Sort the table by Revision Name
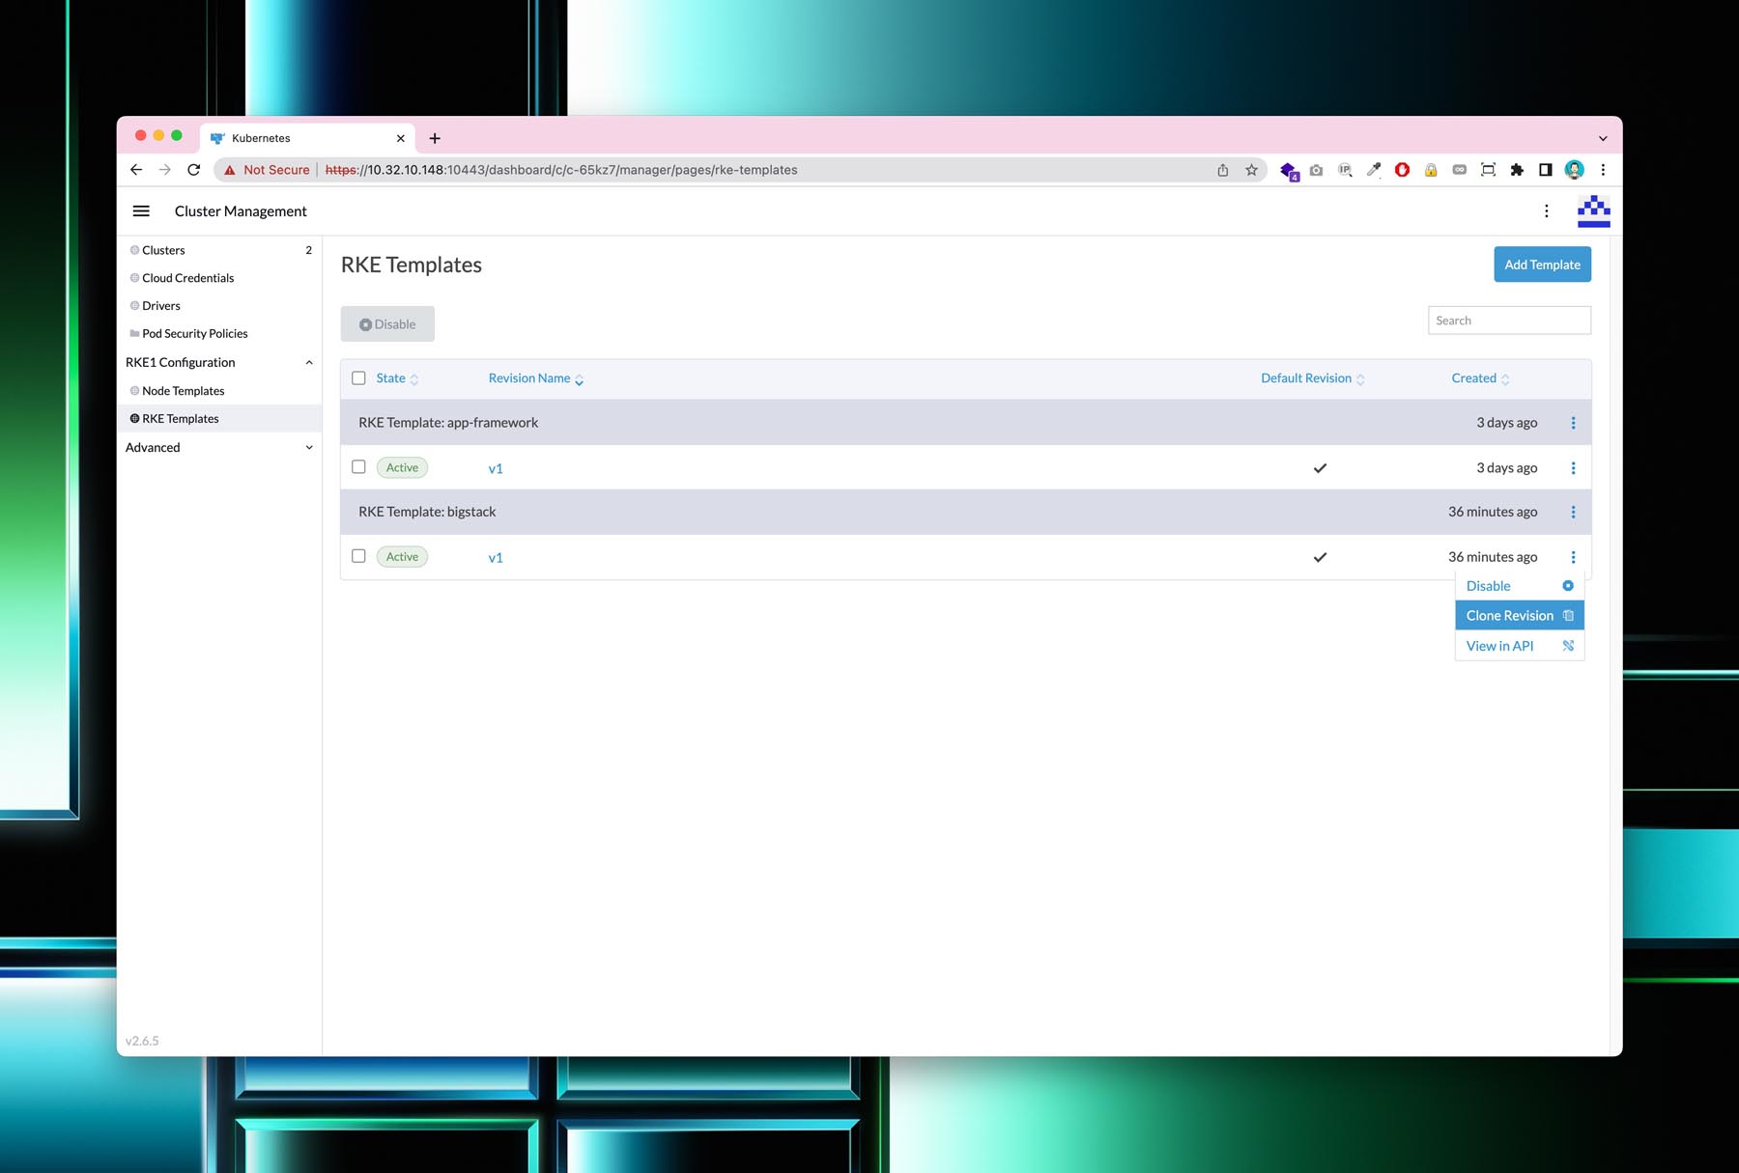The width and height of the screenshot is (1739, 1173). click(536, 378)
